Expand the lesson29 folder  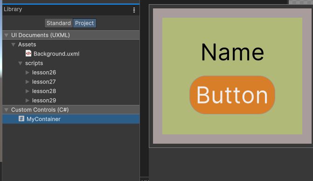28,100
